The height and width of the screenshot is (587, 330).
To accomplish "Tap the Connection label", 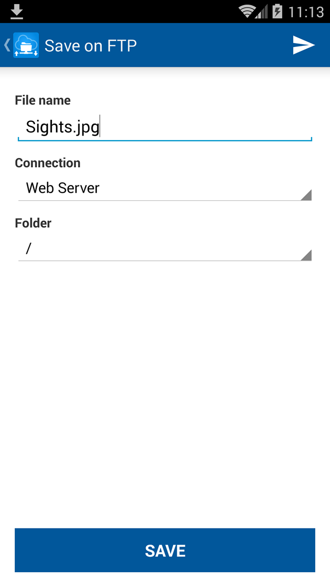I will pyautogui.click(x=47, y=163).
